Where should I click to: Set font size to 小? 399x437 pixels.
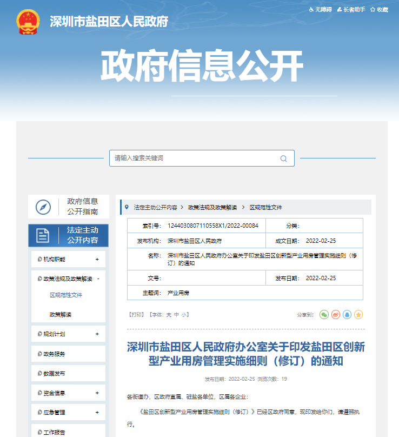click(184, 315)
